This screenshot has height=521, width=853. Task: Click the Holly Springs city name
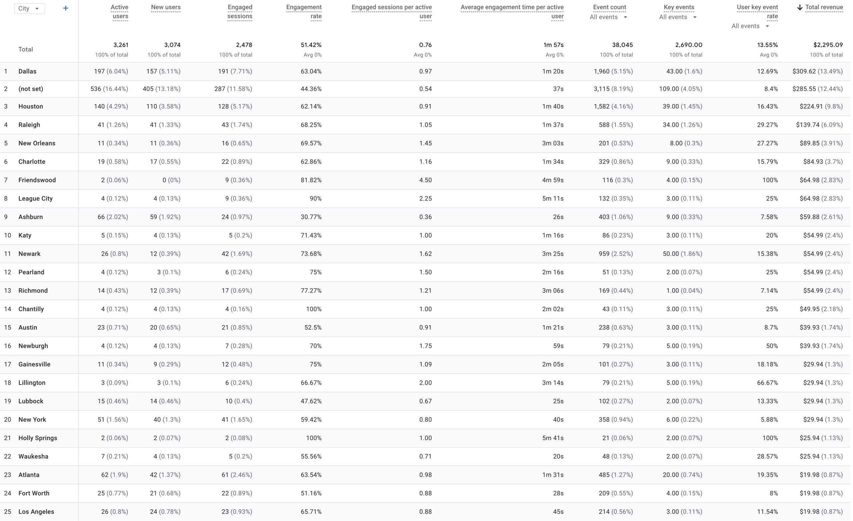point(38,438)
